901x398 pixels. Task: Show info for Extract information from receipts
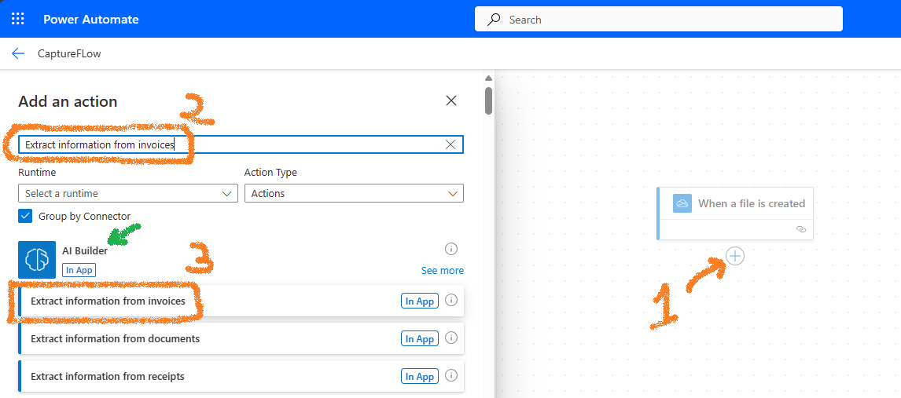tap(451, 376)
